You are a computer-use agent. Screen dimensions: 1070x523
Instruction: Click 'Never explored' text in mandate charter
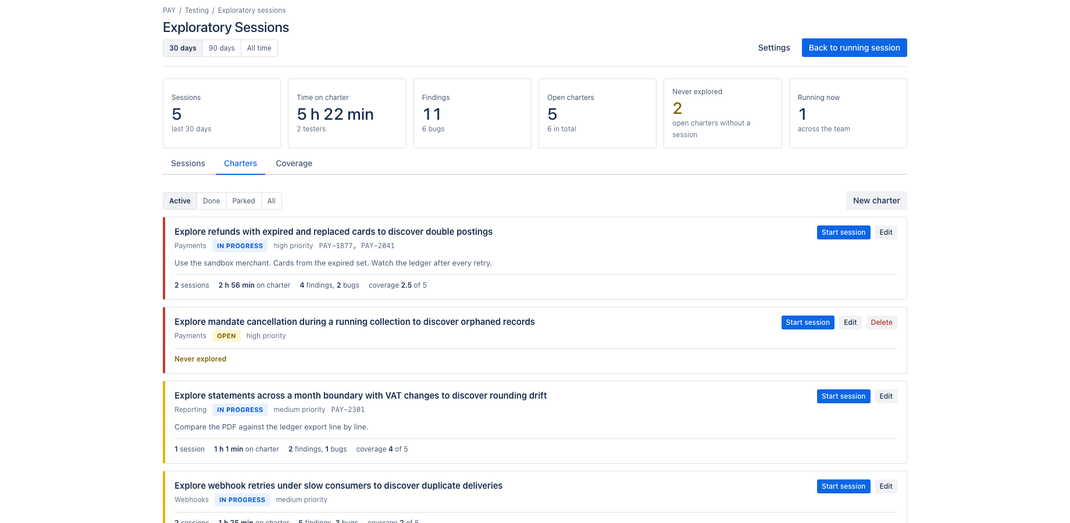[x=201, y=359]
